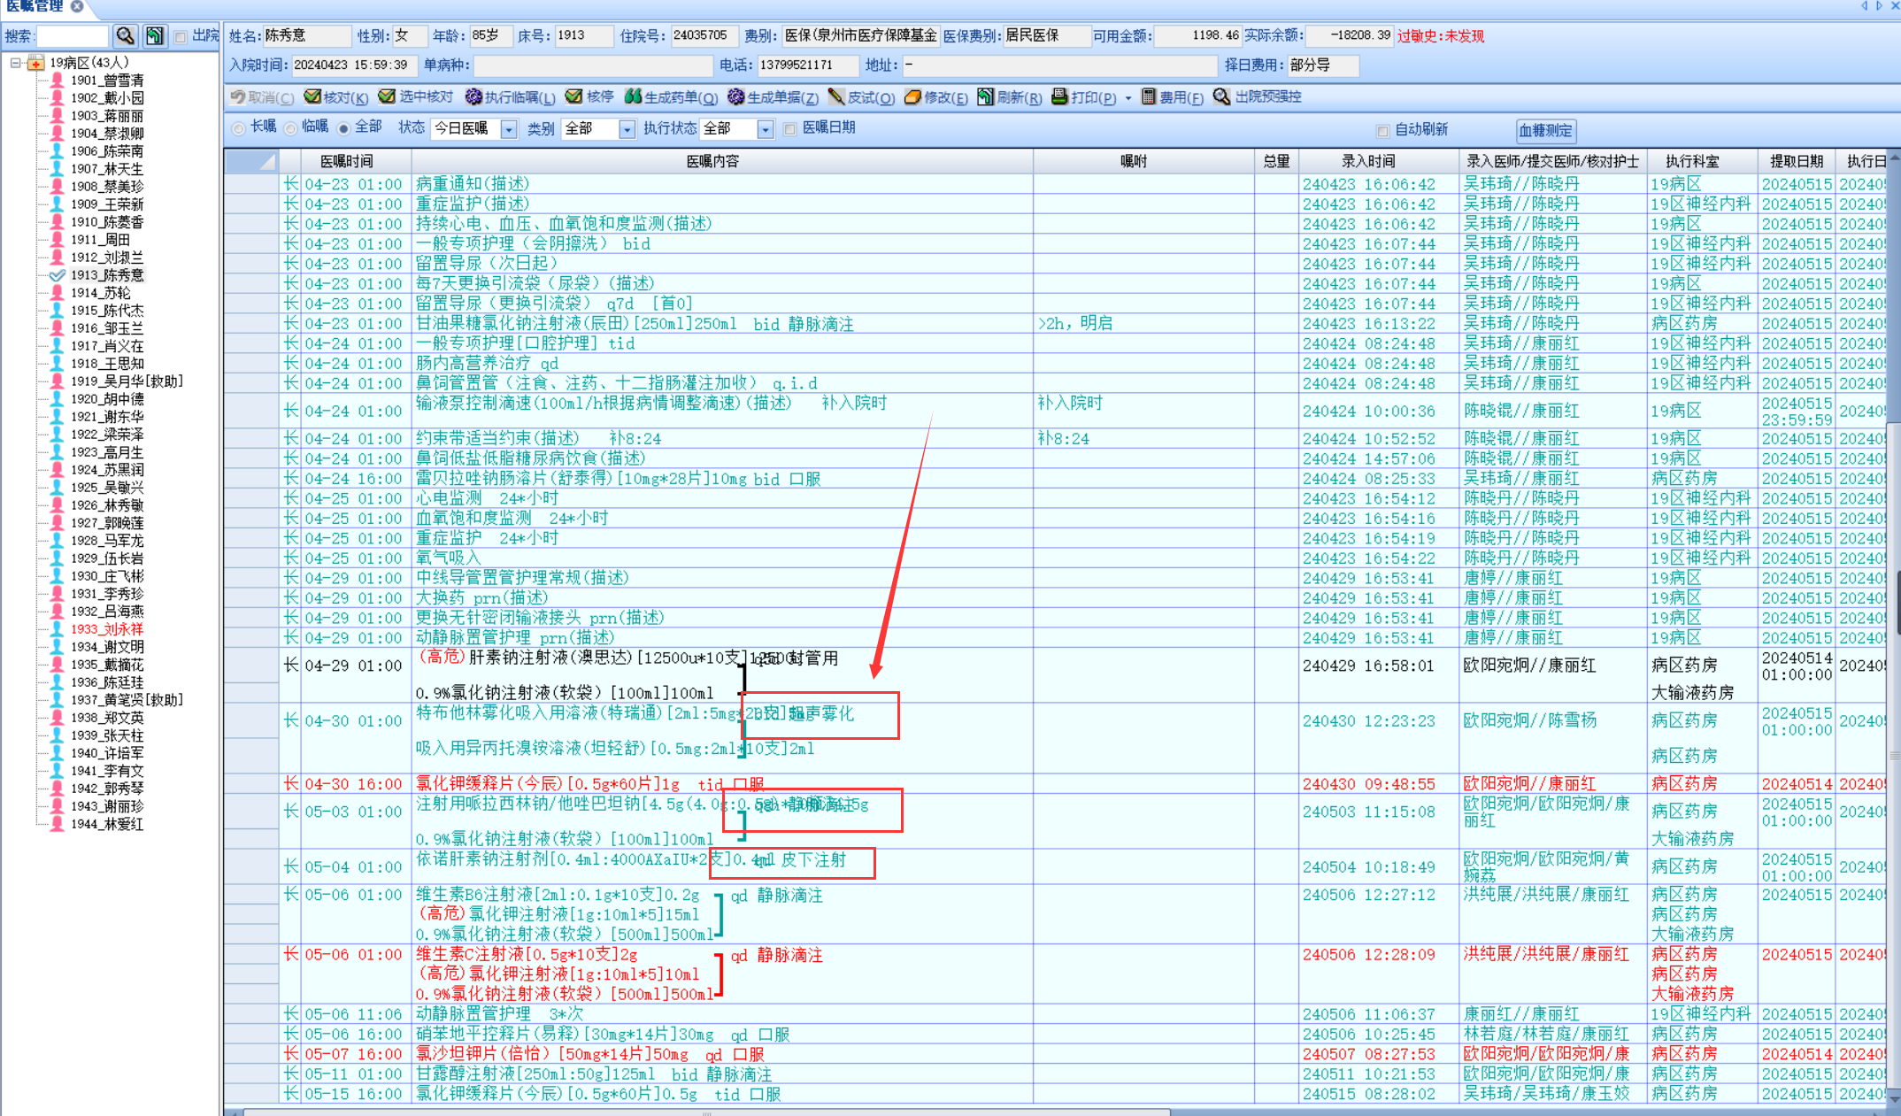Click the search input field
This screenshot has height=1116, width=1901.
tap(72, 35)
